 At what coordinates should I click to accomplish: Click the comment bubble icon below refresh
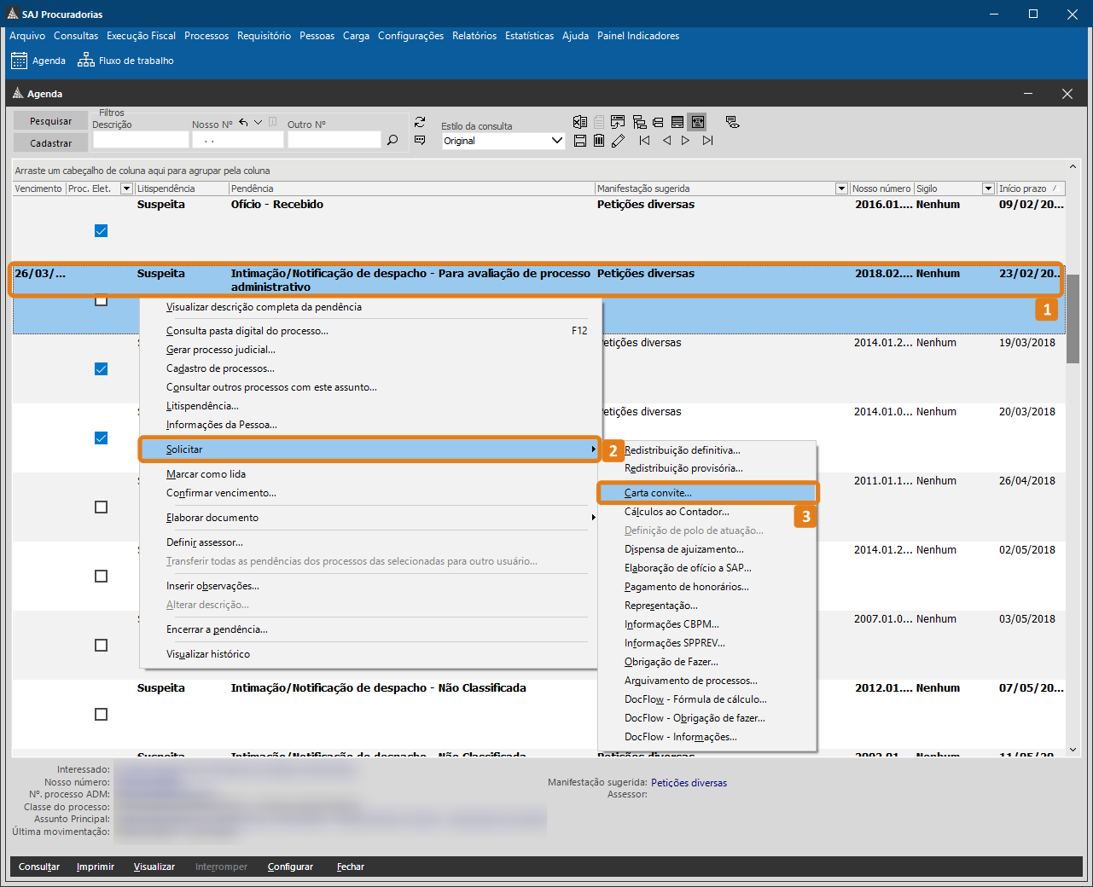pos(420,140)
